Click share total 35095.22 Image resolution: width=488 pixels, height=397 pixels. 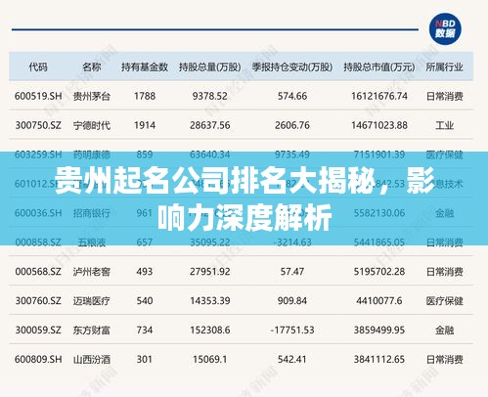point(210,243)
